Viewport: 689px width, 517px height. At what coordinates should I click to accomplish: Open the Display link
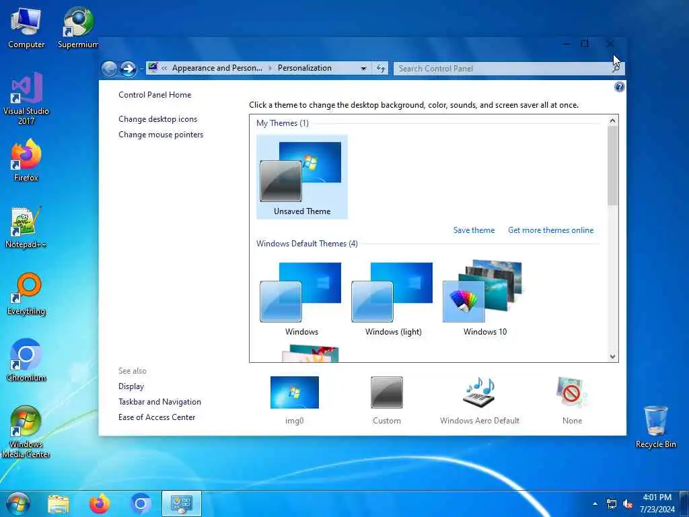pyautogui.click(x=131, y=386)
